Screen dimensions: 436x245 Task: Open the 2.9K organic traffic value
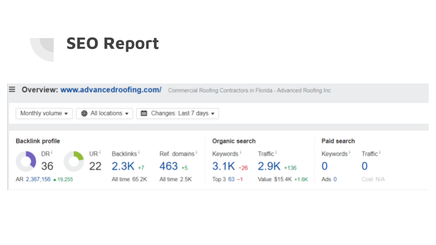(269, 166)
